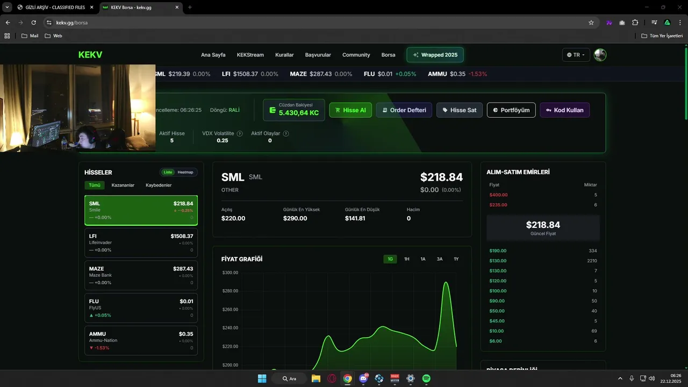Open the tab search dropdown arrow
The width and height of the screenshot is (688, 387).
(x=7, y=8)
